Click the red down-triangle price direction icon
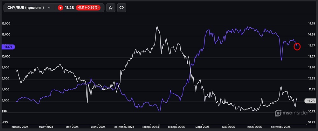The width and height of the screenshot is (318, 131). (60, 8)
